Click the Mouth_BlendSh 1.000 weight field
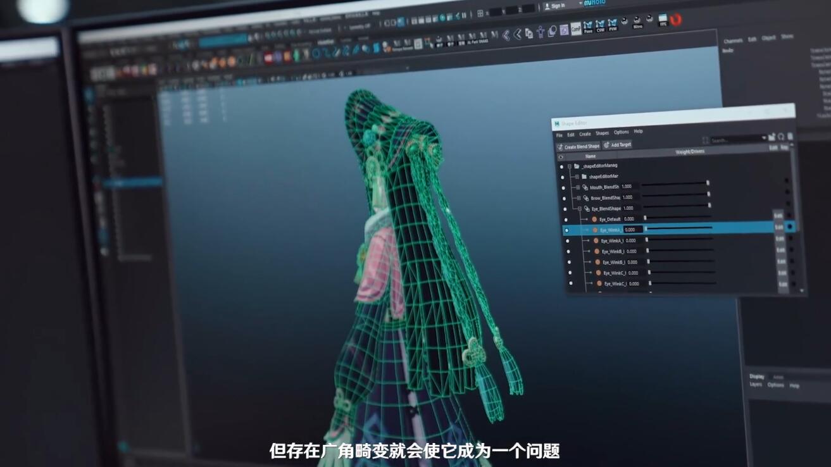Viewport: 831px width, 467px height. coord(628,187)
